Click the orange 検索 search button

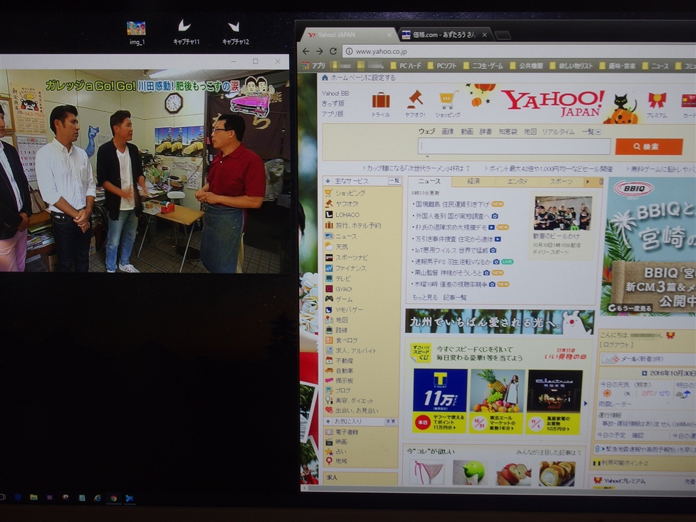648,147
